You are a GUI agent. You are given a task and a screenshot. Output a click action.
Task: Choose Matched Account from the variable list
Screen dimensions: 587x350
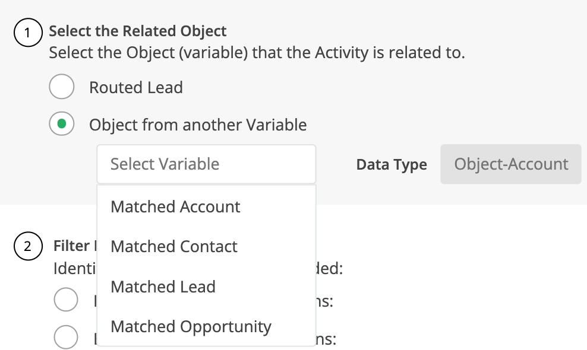pos(175,206)
